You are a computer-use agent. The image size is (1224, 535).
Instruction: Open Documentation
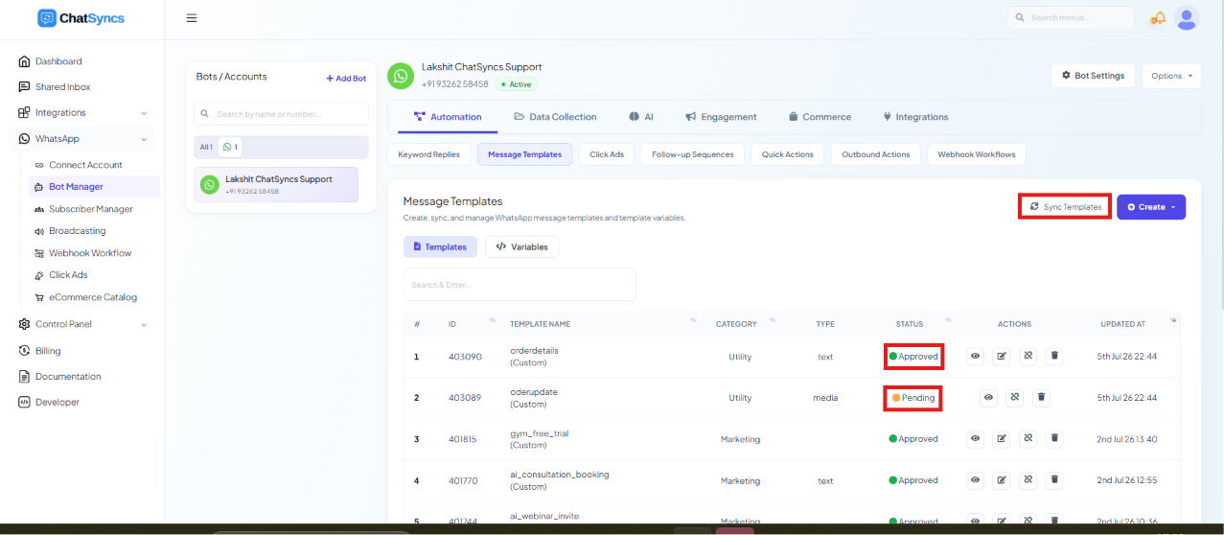(67, 377)
